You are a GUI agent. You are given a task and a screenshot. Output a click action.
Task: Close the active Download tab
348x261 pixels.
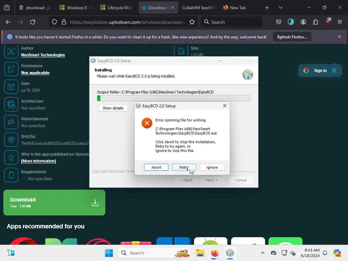173,7
